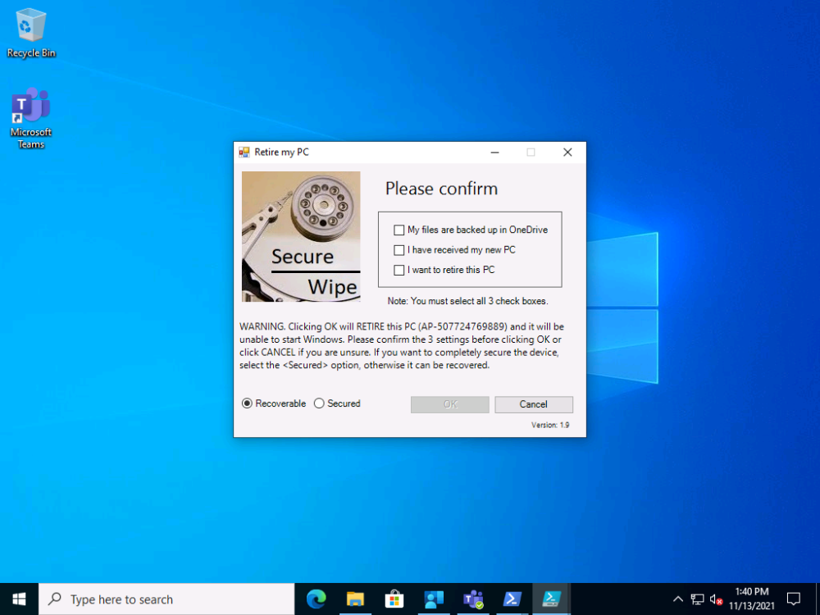
Task: Open the first PowerShell taskbar icon
Action: 512,599
